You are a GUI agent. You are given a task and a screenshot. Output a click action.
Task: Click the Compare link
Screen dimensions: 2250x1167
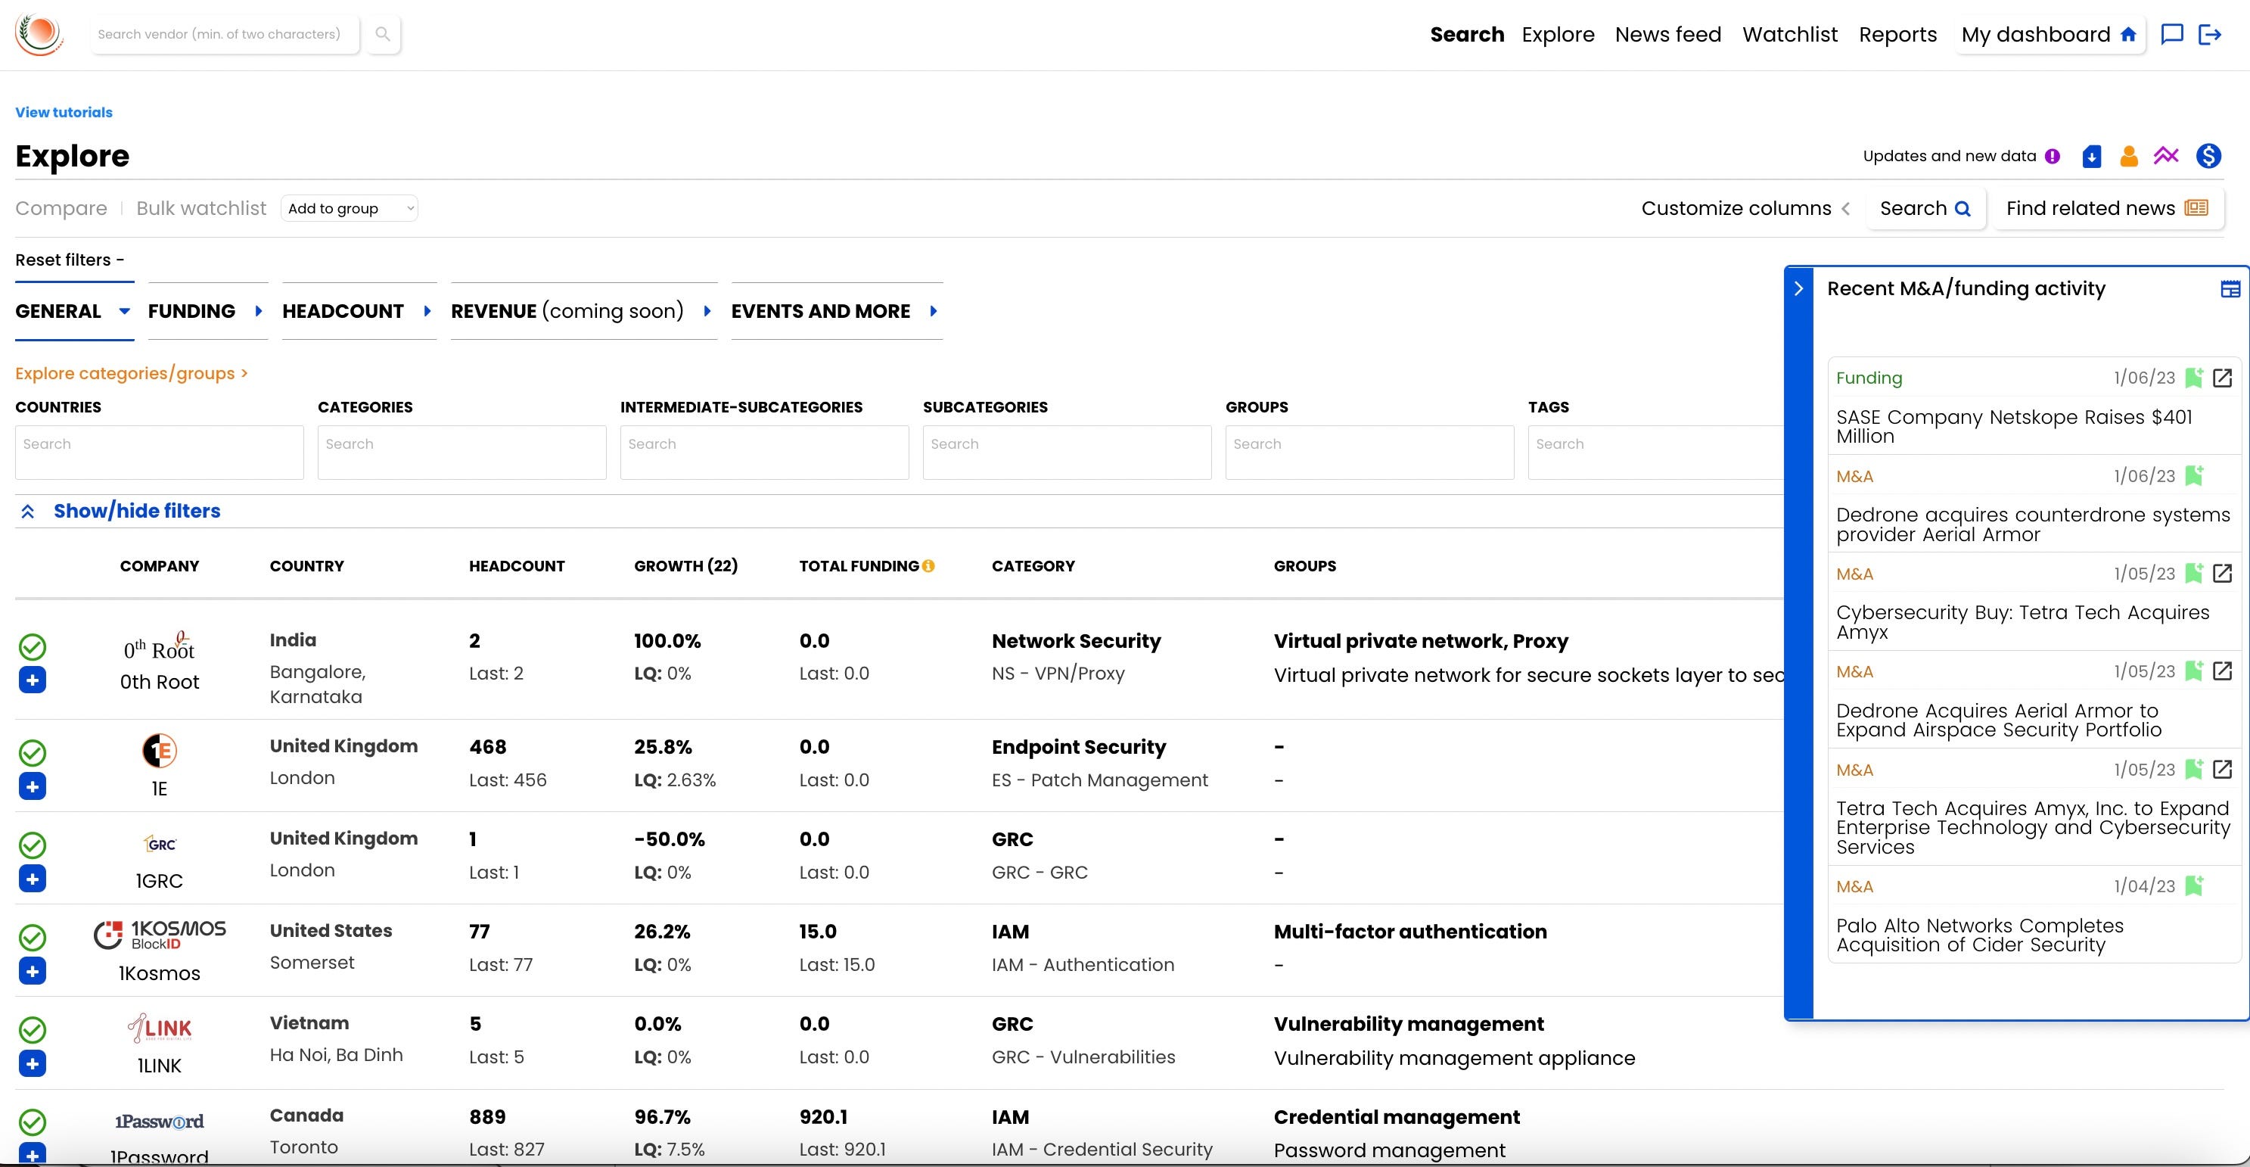pyautogui.click(x=61, y=208)
